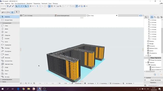Viewport: 163px width, 91px height.
Task: Click the fit-in-window zoom icon at bottom
Action: [34, 83]
